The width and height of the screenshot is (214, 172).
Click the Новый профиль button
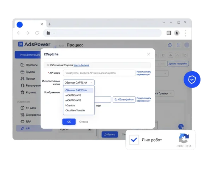tap(28, 55)
